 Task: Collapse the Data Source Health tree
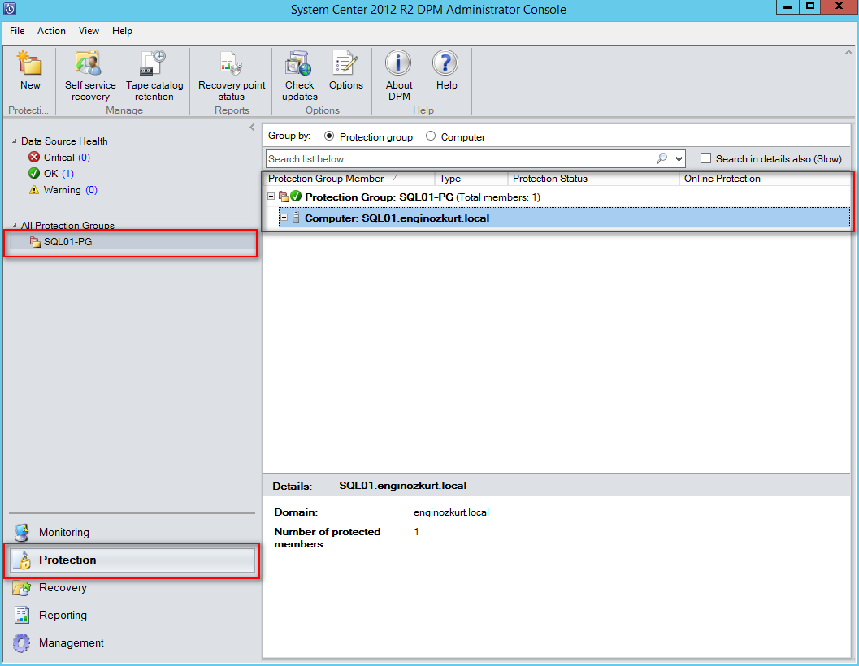click(x=15, y=141)
